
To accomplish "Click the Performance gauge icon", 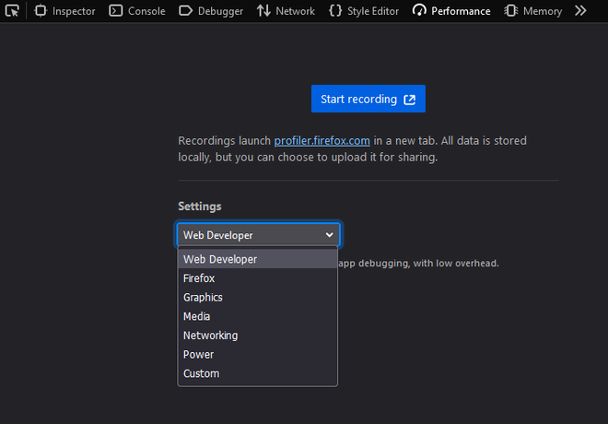I will pyautogui.click(x=420, y=11).
